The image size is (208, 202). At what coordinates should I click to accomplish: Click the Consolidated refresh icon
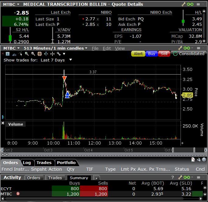click(175, 54)
